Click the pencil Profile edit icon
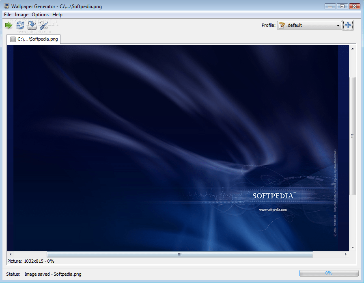The height and width of the screenshot is (283, 364). 282,25
